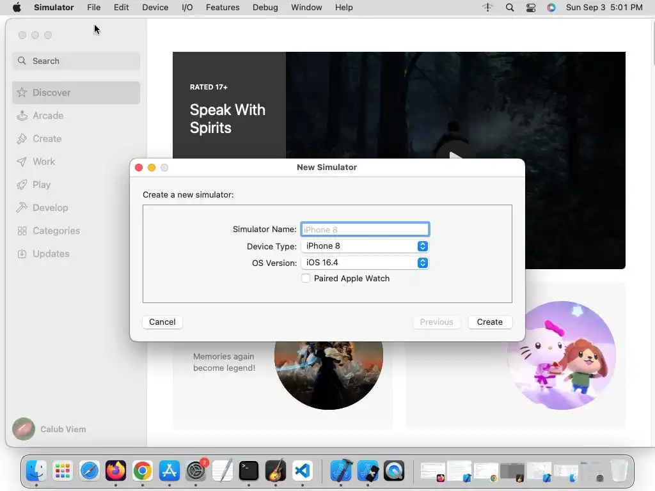Open the Edit menu
The height and width of the screenshot is (491, 655).
pyautogui.click(x=121, y=8)
